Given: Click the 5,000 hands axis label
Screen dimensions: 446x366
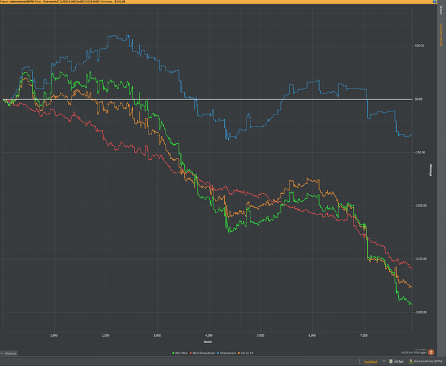Looking at the screenshot, I should [x=261, y=335].
